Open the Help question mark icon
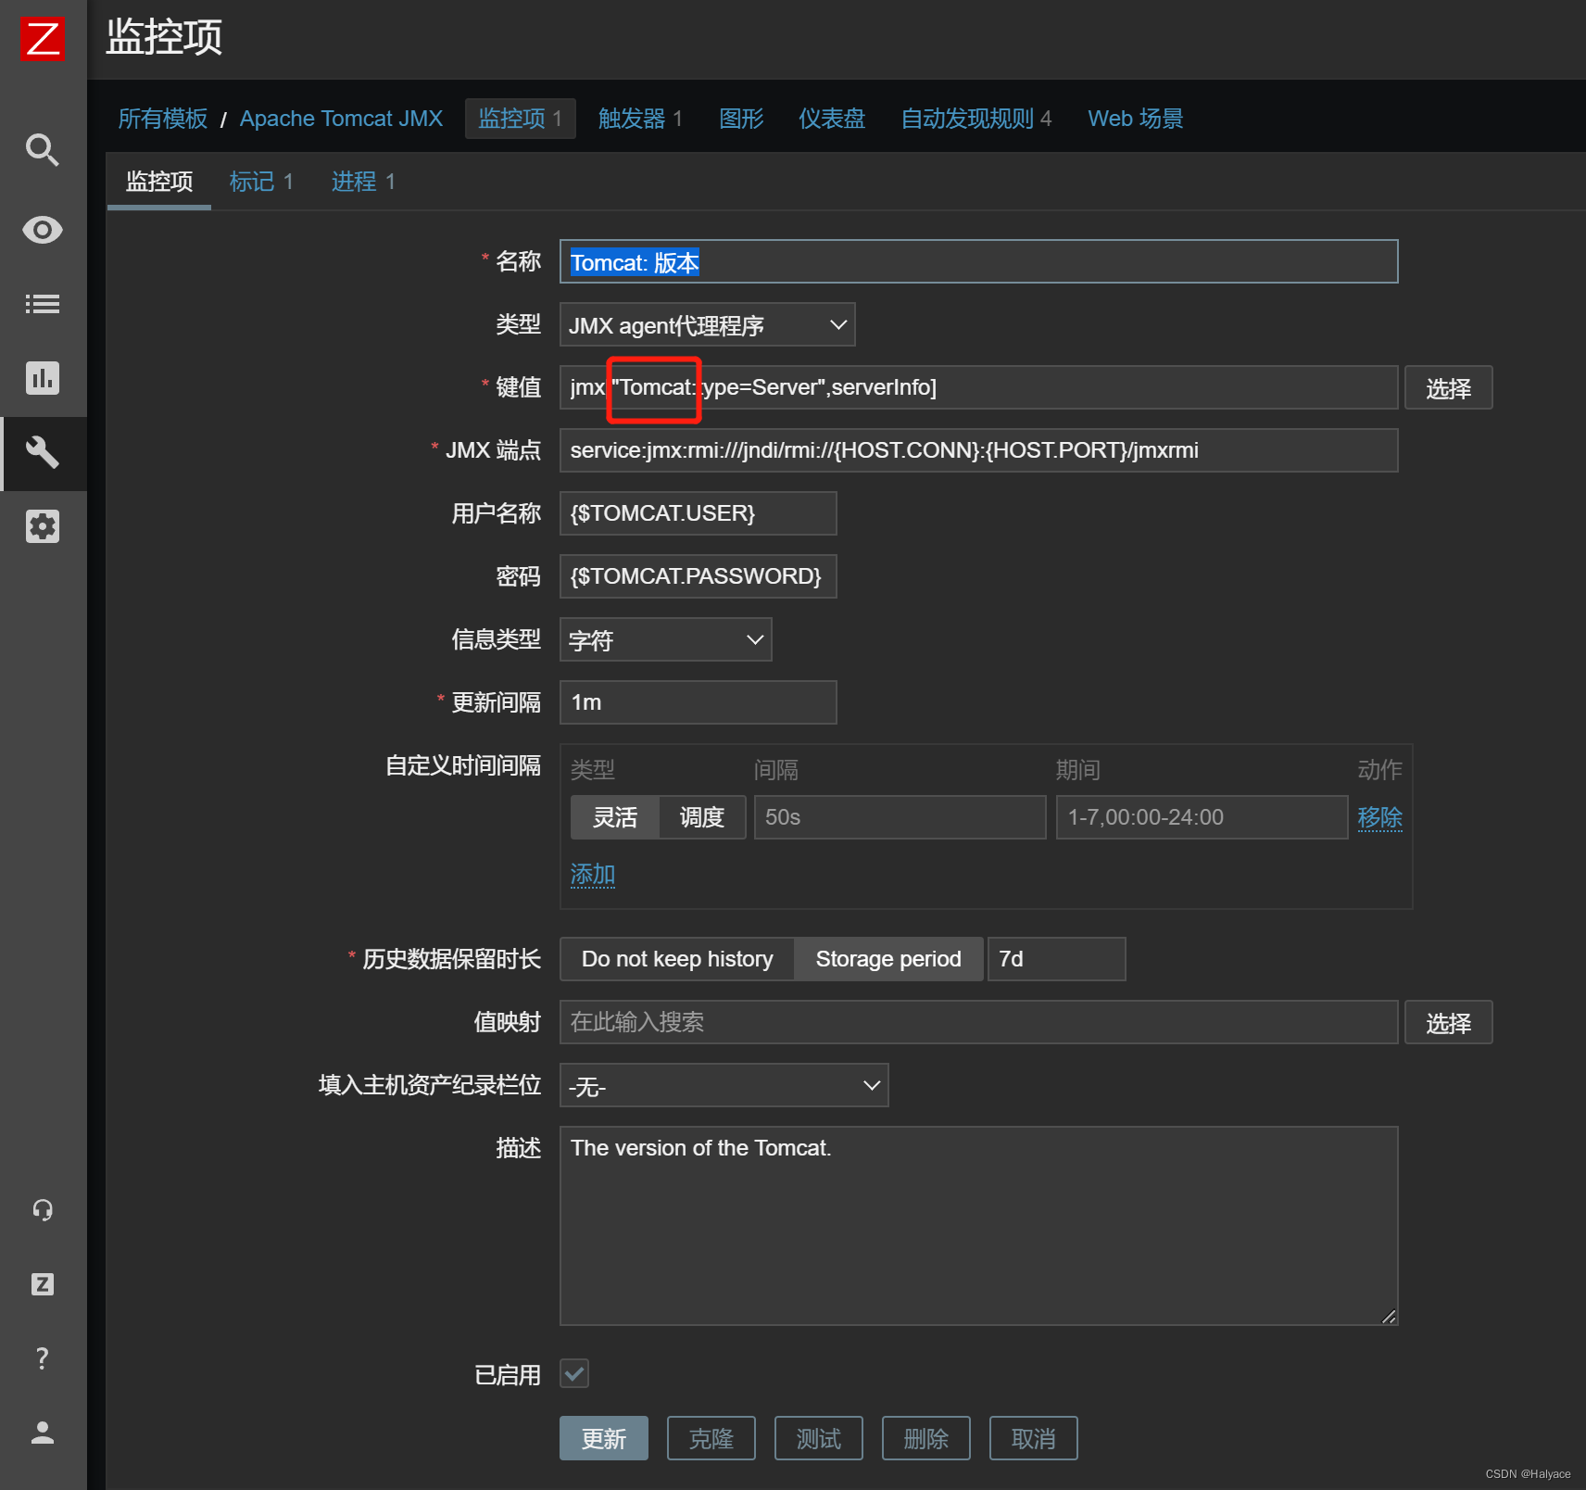1586x1490 pixels. coord(43,1358)
